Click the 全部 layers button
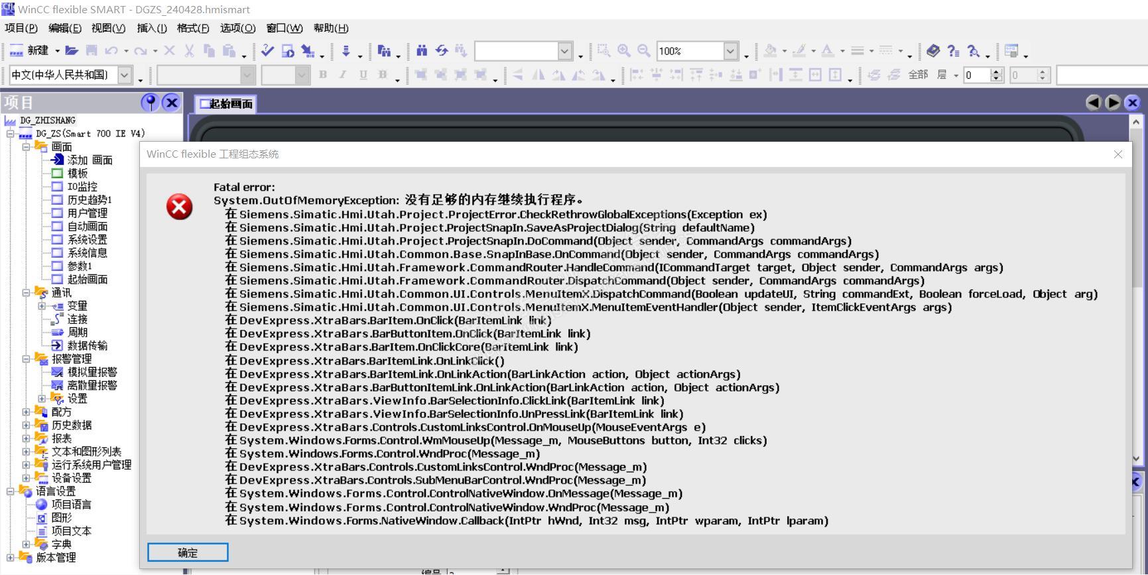1148x575 pixels. click(x=918, y=75)
